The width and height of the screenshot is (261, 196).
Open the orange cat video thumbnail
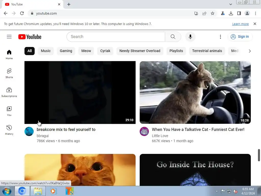point(80,170)
